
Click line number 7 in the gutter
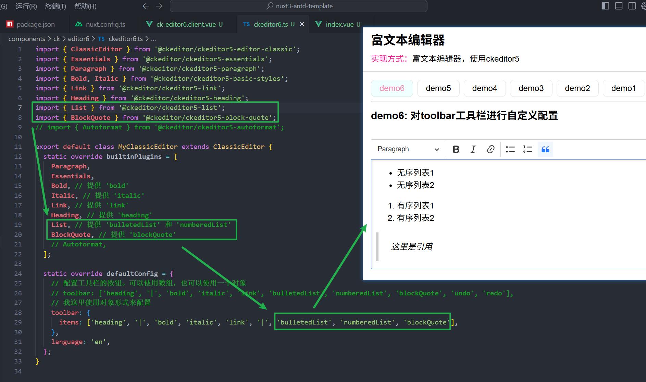click(20, 107)
